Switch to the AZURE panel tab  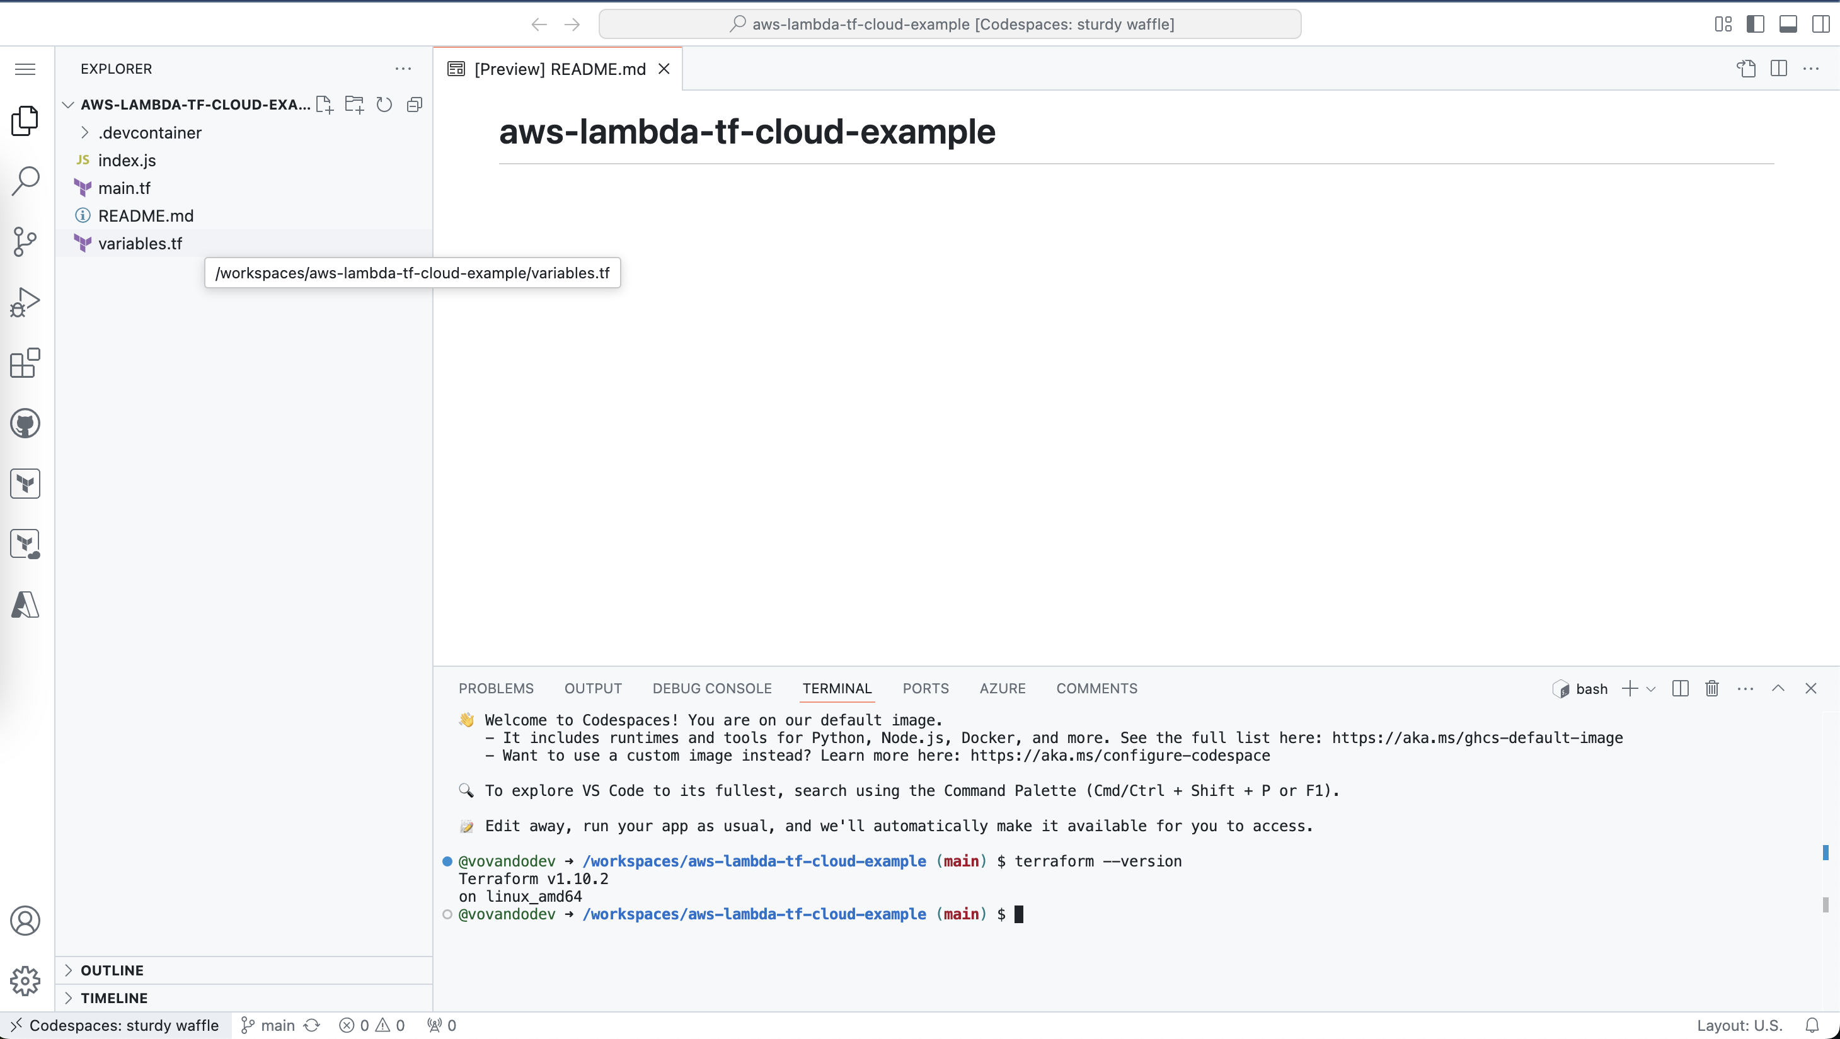click(x=1003, y=689)
